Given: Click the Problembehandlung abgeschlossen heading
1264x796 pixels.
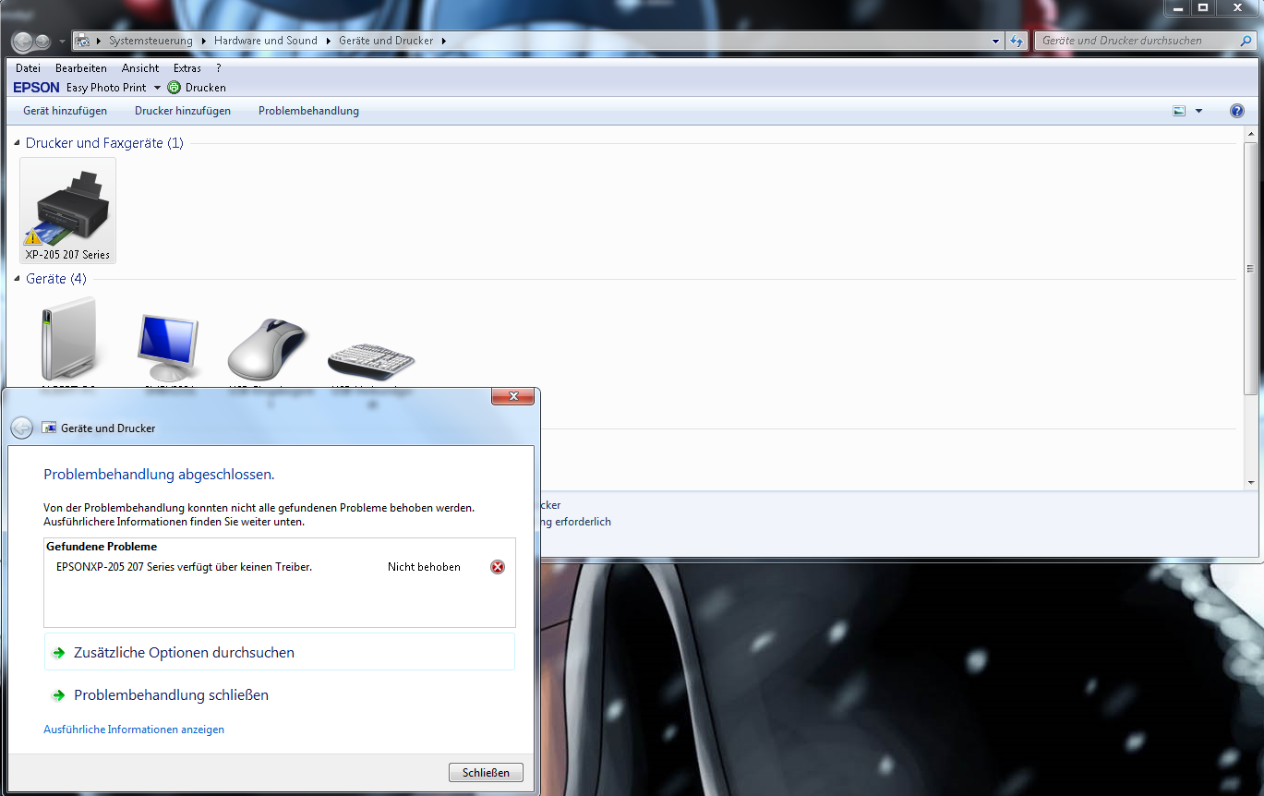Looking at the screenshot, I should pos(159,475).
